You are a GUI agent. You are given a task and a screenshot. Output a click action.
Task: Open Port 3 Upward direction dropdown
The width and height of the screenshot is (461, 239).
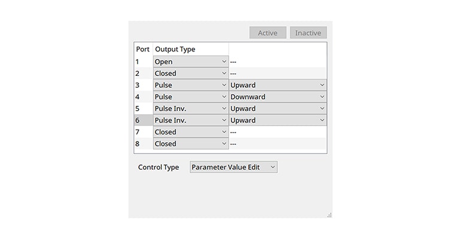click(278, 85)
